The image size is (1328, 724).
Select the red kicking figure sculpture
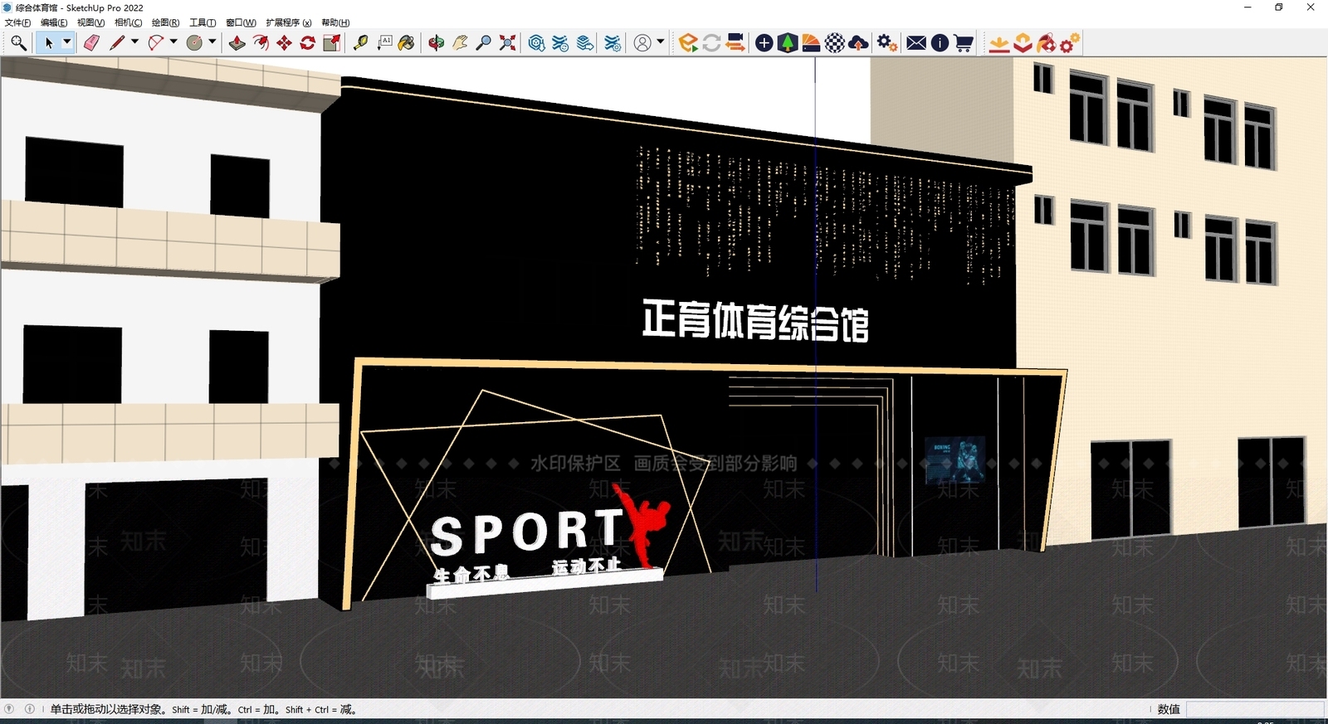pos(641,525)
